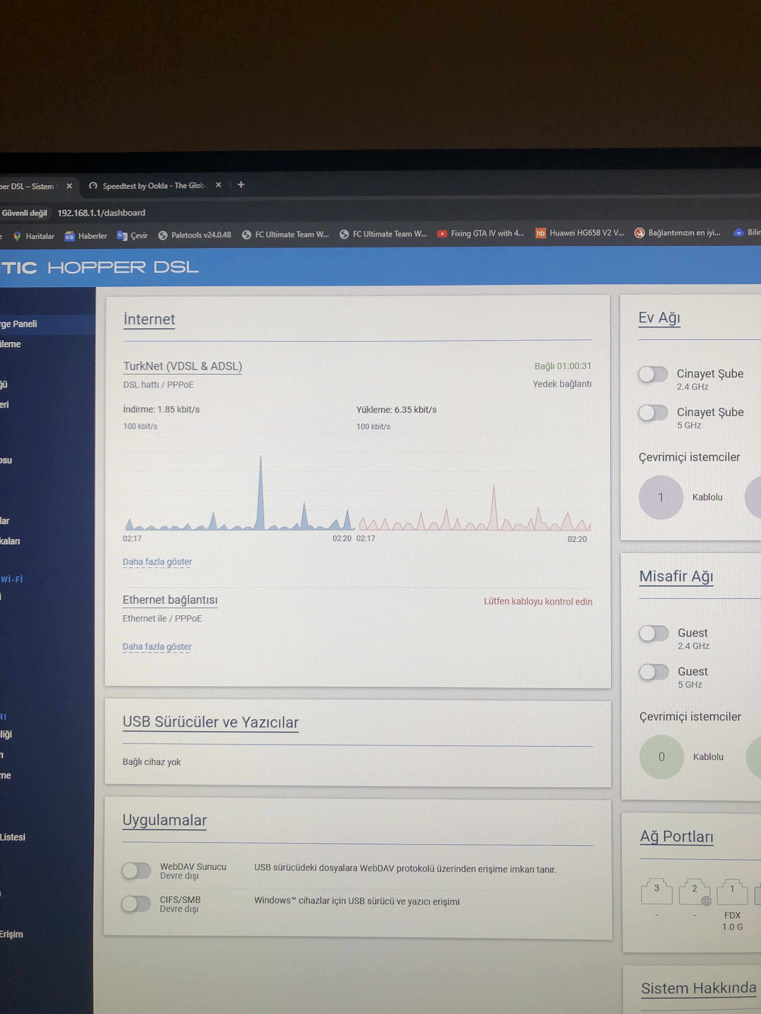Click the Bağlı 01:00:31 status text

563,366
